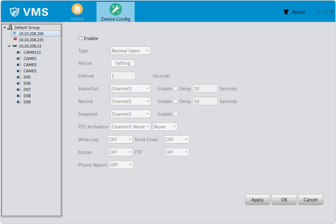Screen dimensions: 336x224
Task: Open the PTZ Activation None dropdown
Action: (x=165, y=127)
